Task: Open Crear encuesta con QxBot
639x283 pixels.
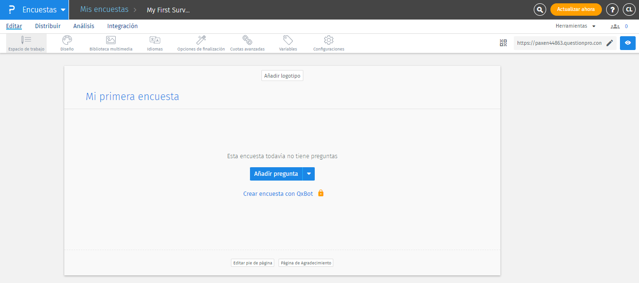Action: [x=278, y=193]
